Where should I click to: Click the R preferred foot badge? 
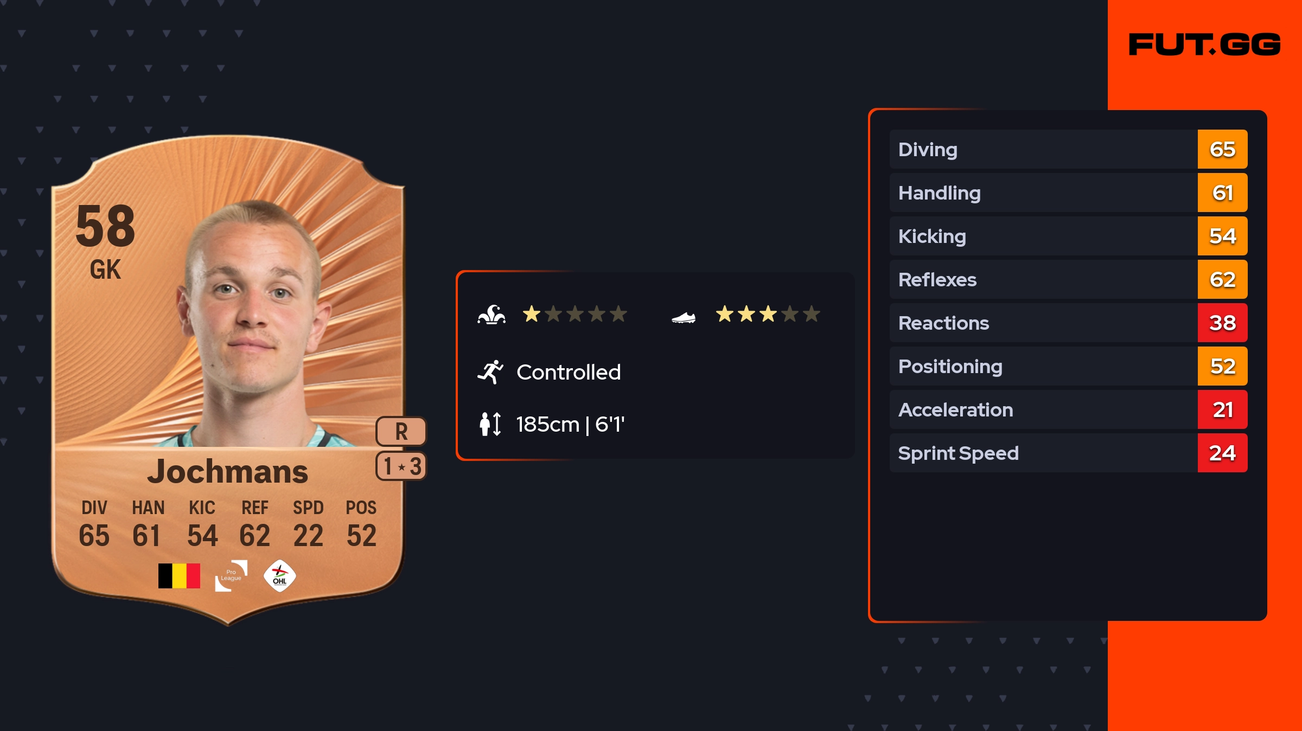[401, 432]
